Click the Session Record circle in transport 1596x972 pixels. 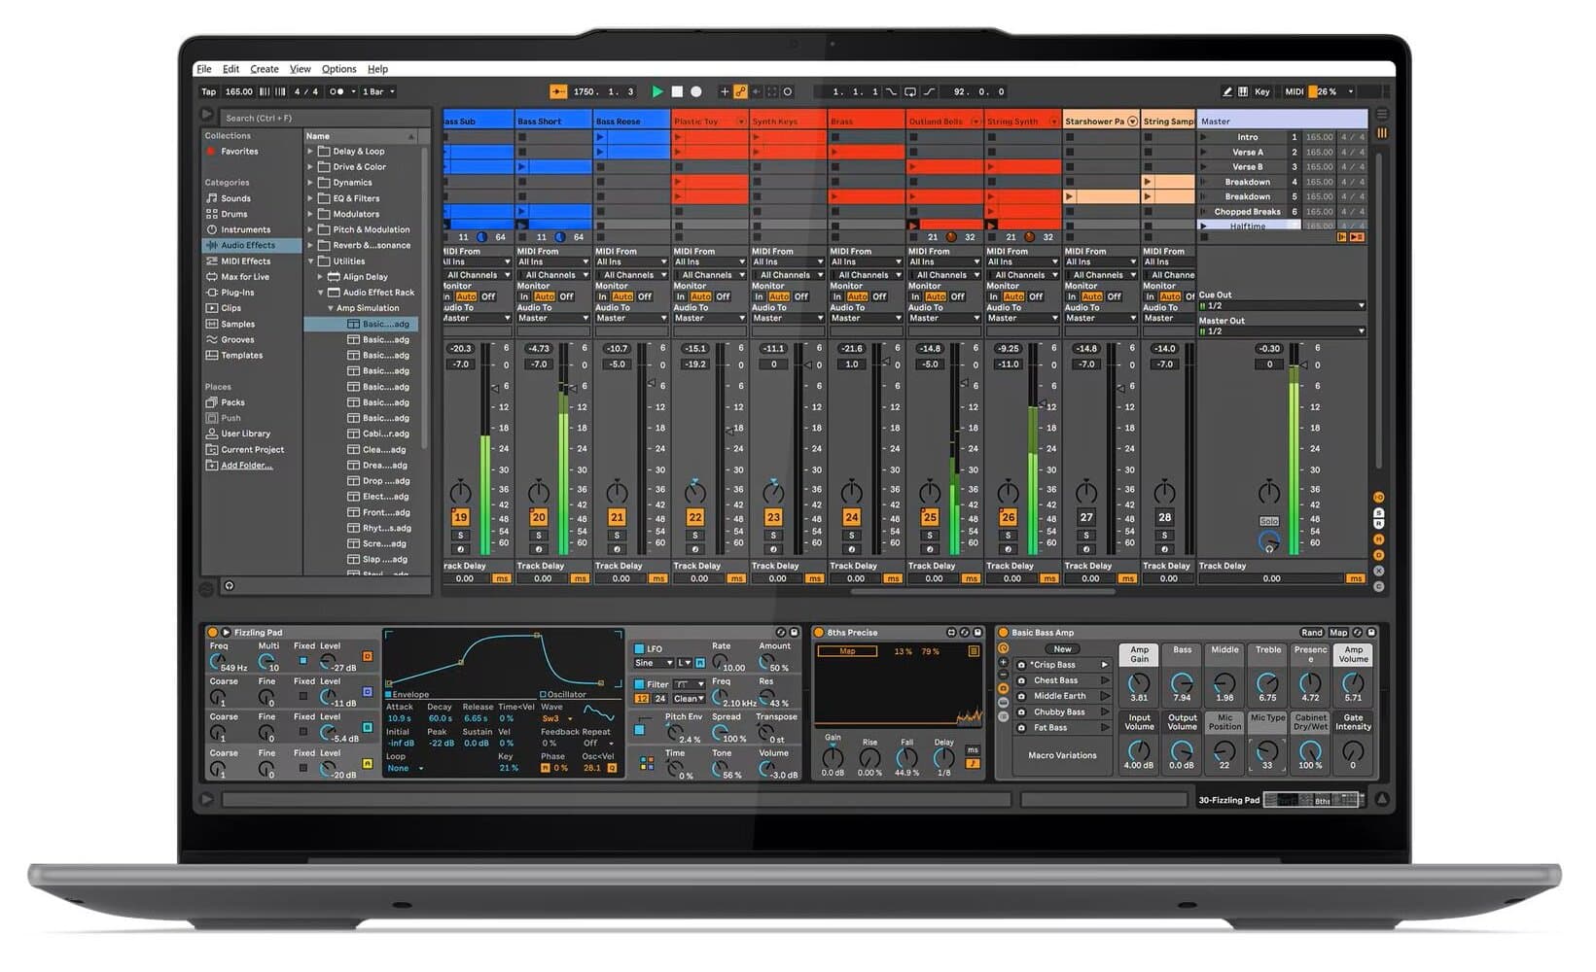[x=788, y=91]
